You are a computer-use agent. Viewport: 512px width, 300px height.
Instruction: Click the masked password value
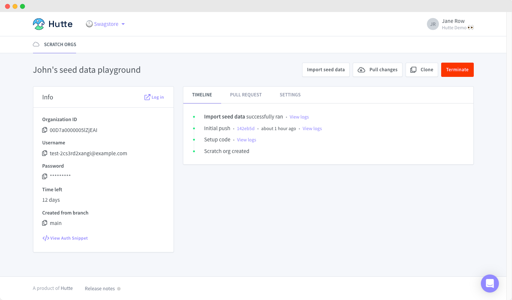pyautogui.click(x=60, y=176)
